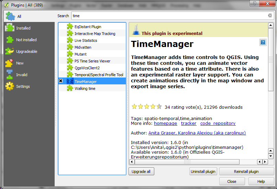Open the Installed plugins tab
This screenshot has height=189, width=277.
[x=23, y=28]
